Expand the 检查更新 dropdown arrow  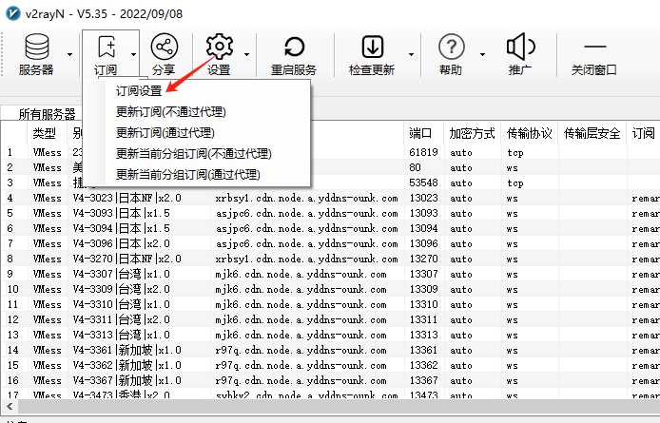click(411, 54)
